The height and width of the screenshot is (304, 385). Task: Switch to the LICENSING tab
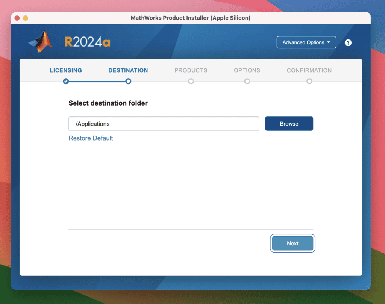pyautogui.click(x=66, y=70)
